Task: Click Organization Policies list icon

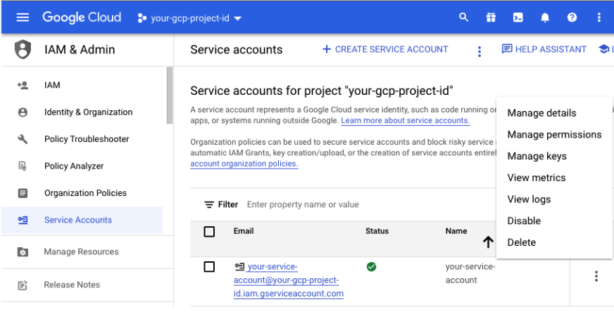Action: pyautogui.click(x=23, y=193)
